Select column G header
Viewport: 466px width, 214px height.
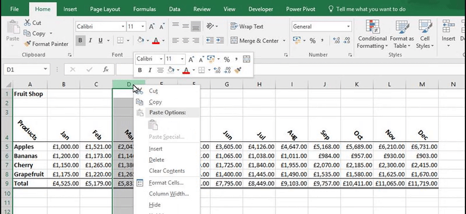pos(227,84)
